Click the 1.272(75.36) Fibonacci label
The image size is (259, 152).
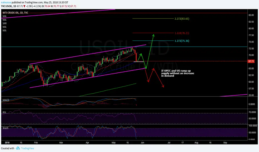(x=182, y=41)
